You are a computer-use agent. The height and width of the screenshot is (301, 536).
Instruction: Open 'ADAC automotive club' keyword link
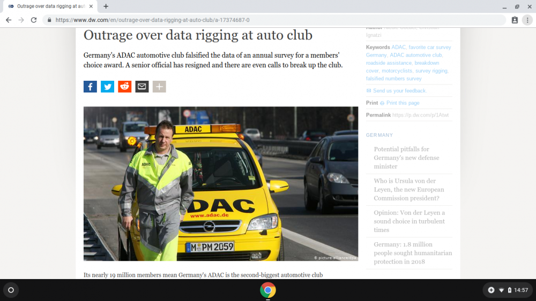click(416, 55)
